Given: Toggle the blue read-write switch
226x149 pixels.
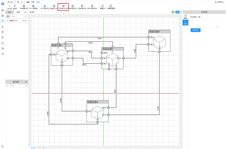Looking at the screenshot, I should coord(178,12).
